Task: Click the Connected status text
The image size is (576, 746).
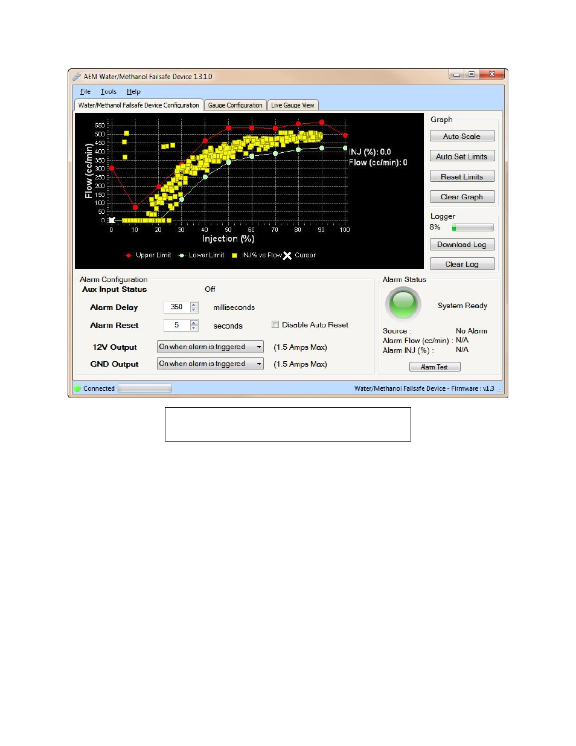Action: point(99,388)
